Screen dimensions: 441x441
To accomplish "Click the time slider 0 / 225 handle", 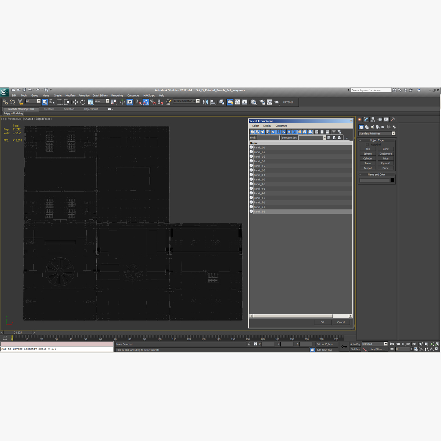I will tap(18, 332).
